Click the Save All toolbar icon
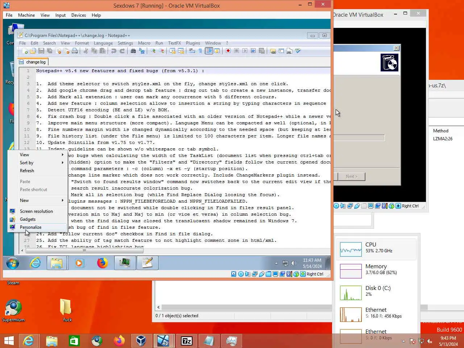Screen dimensions: 464x348 (x=50, y=51)
